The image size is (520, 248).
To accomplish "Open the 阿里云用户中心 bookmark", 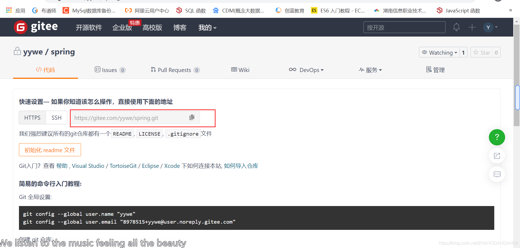I will pos(147,11).
